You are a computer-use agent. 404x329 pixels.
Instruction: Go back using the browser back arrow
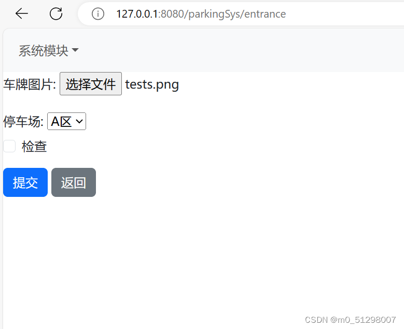22,13
